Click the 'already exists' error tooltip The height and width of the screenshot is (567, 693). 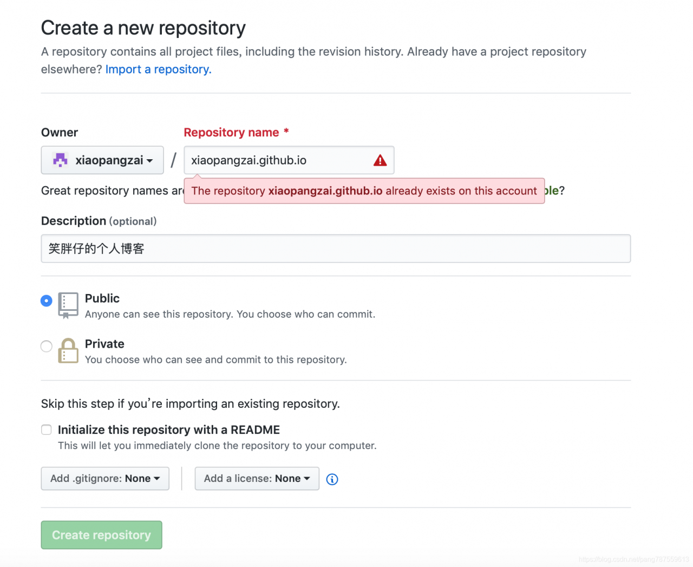[x=364, y=191]
